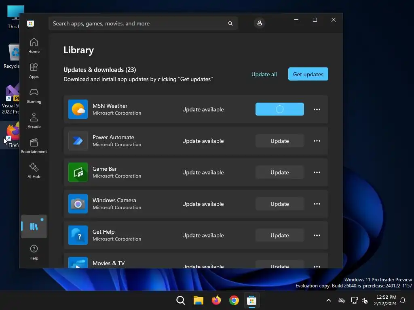Launch Google Chrome from the taskbar
Screen dimensions: 414x310
tap(234, 300)
